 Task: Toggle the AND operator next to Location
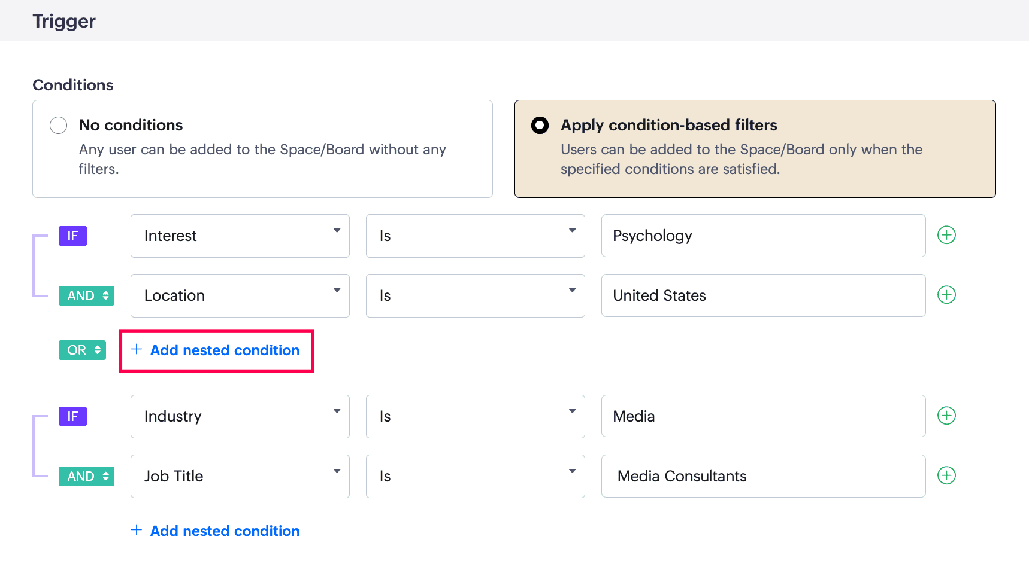(87, 295)
